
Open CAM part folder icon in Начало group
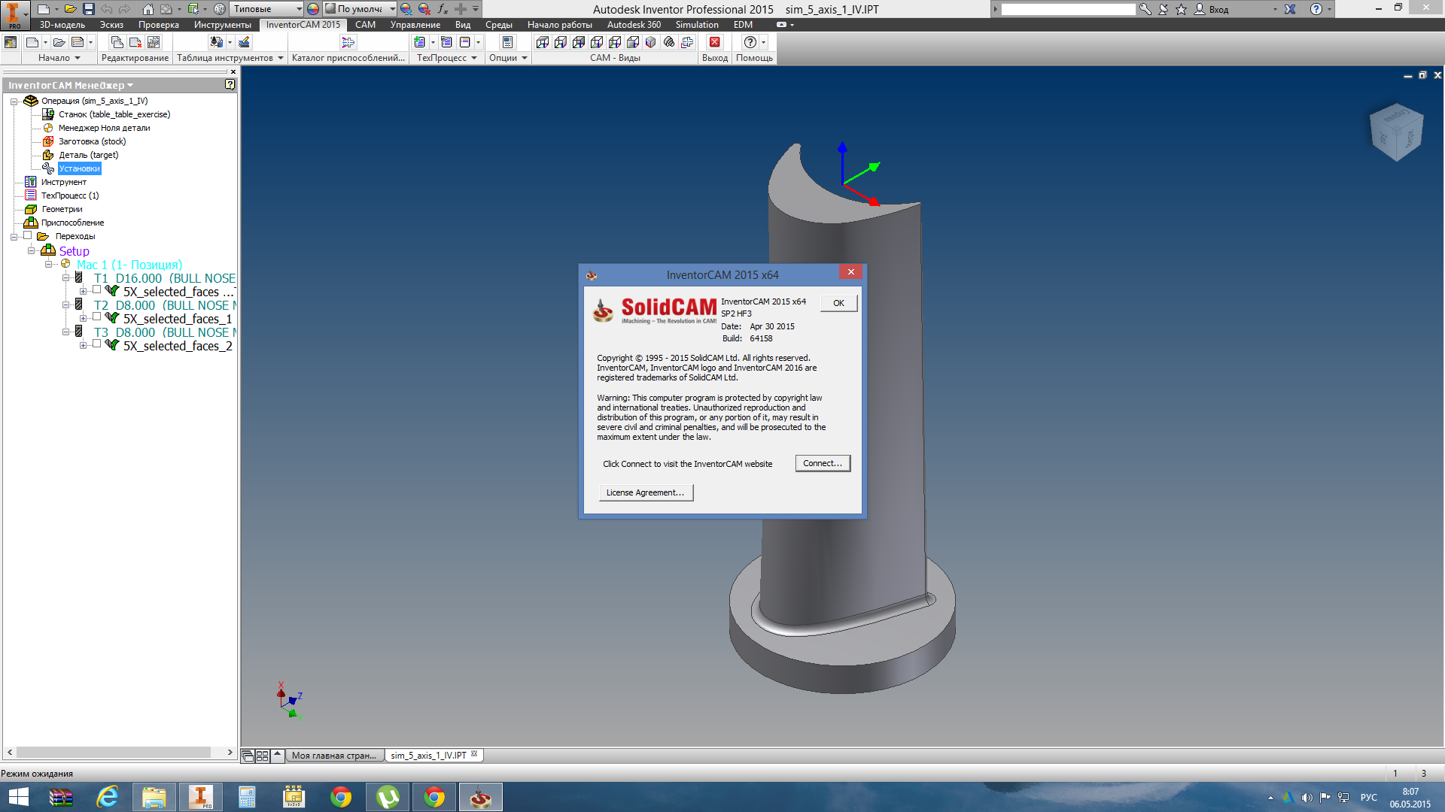59,42
